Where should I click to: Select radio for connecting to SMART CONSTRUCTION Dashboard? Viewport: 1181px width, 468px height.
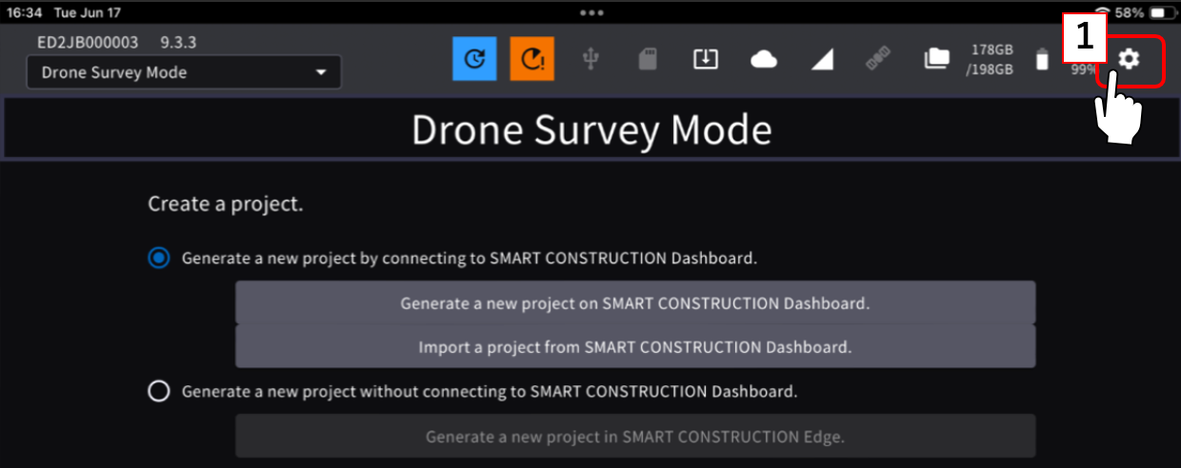click(159, 258)
